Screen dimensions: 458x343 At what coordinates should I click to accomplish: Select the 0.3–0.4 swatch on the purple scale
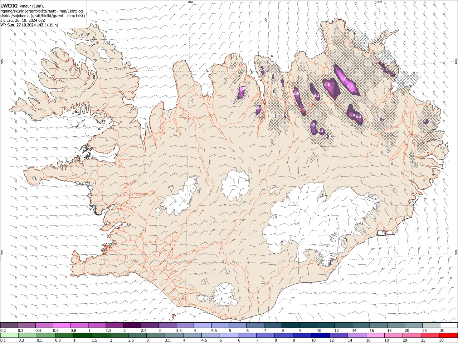pyautogui.click(x=27, y=325)
